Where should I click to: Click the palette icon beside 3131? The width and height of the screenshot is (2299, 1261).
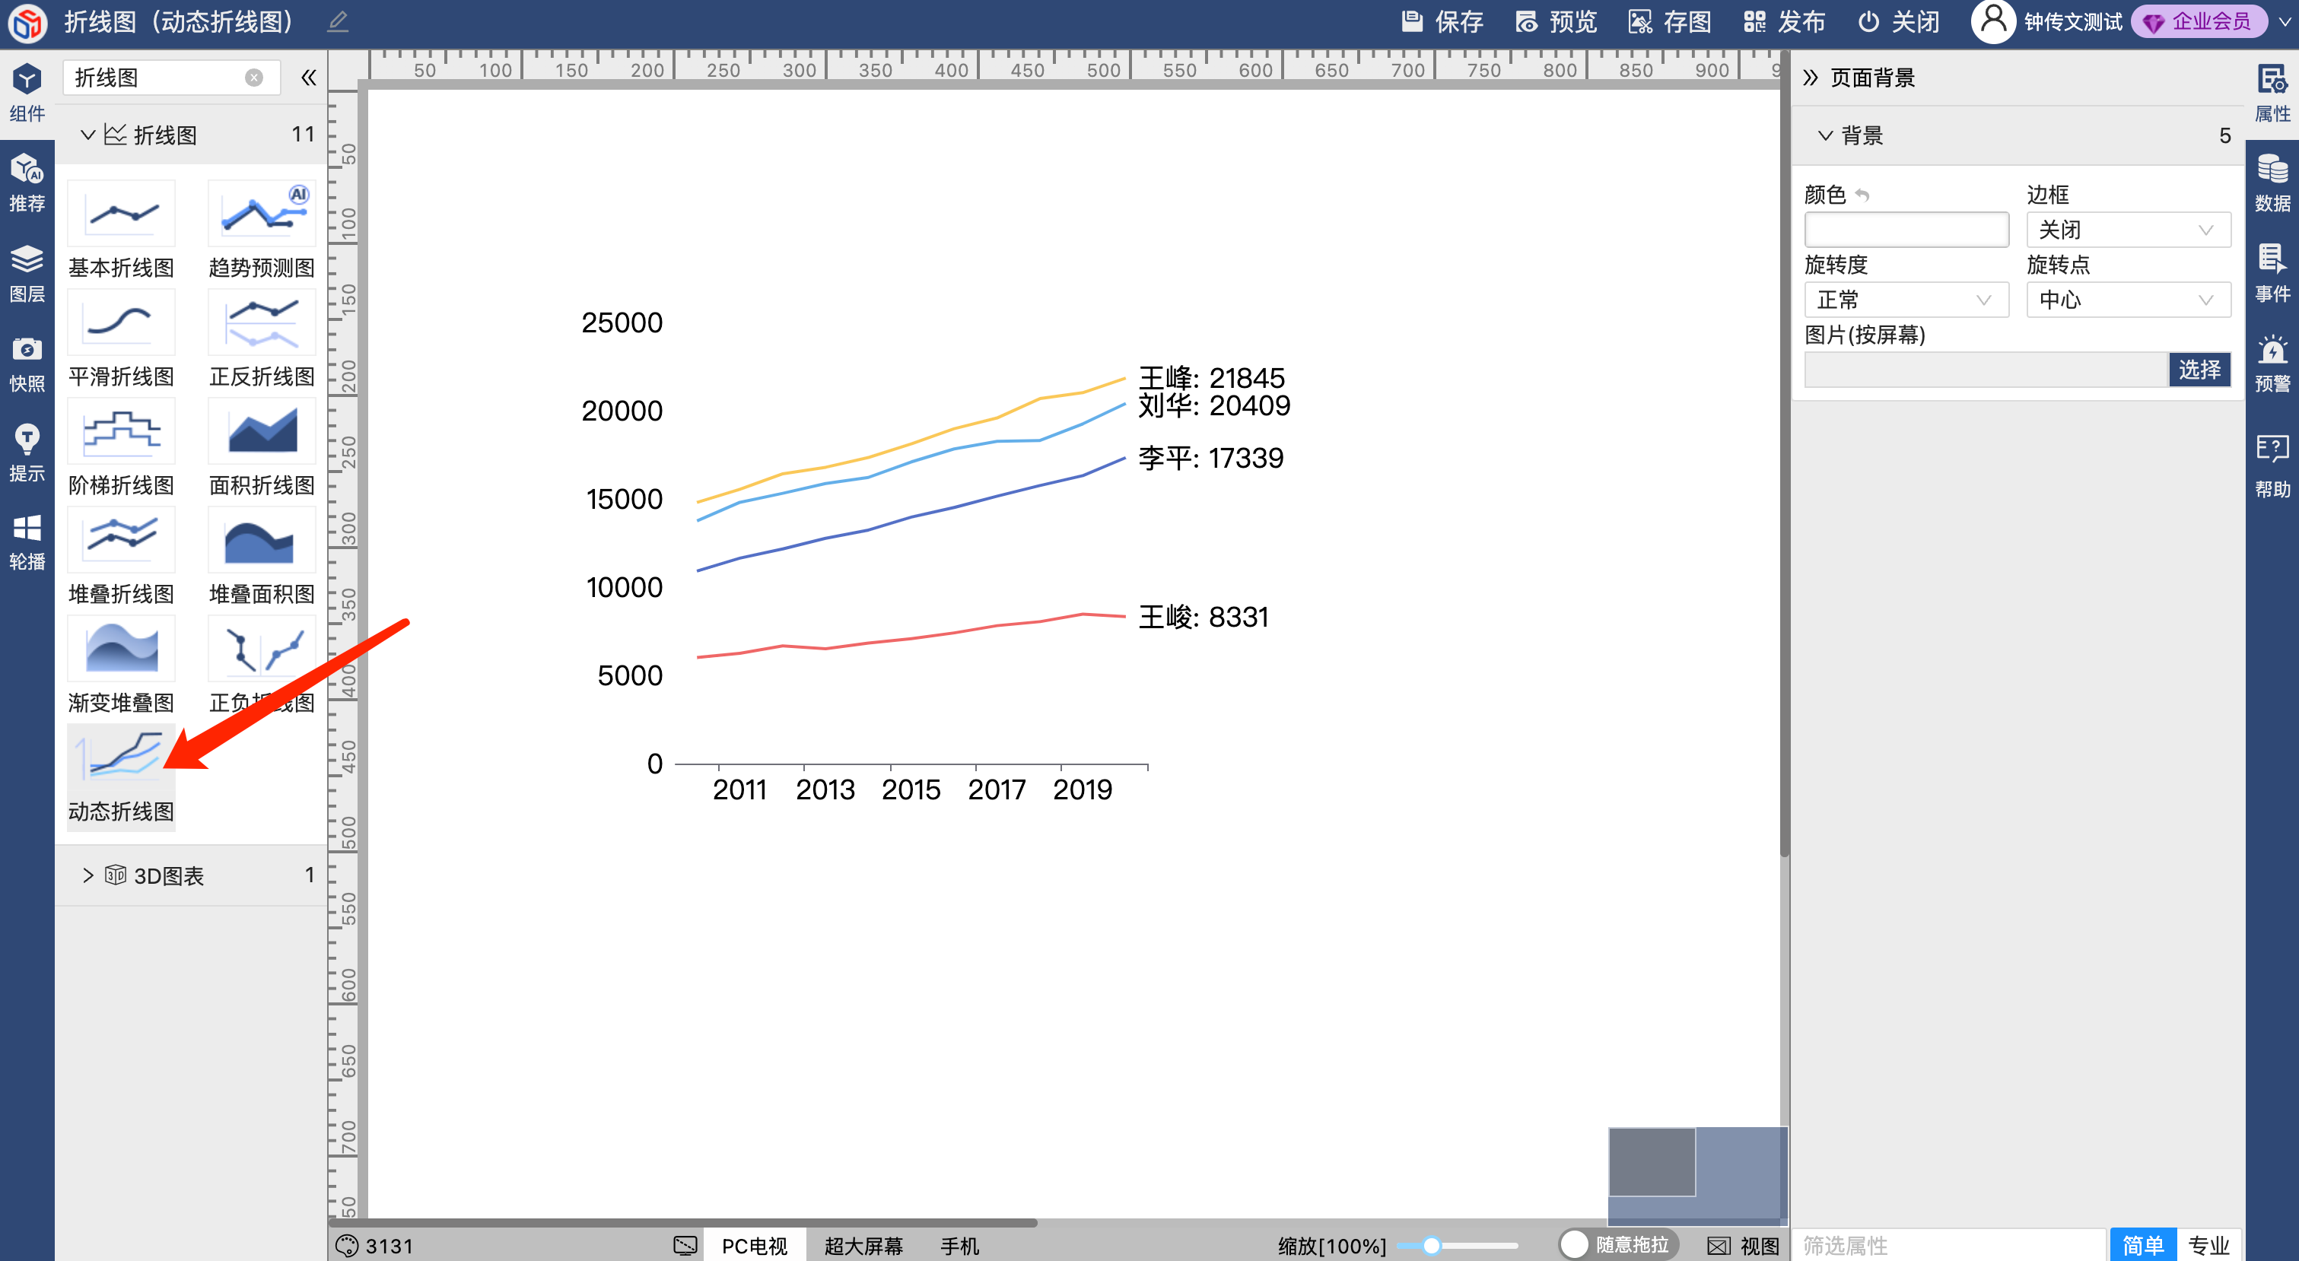tap(346, 1246)
